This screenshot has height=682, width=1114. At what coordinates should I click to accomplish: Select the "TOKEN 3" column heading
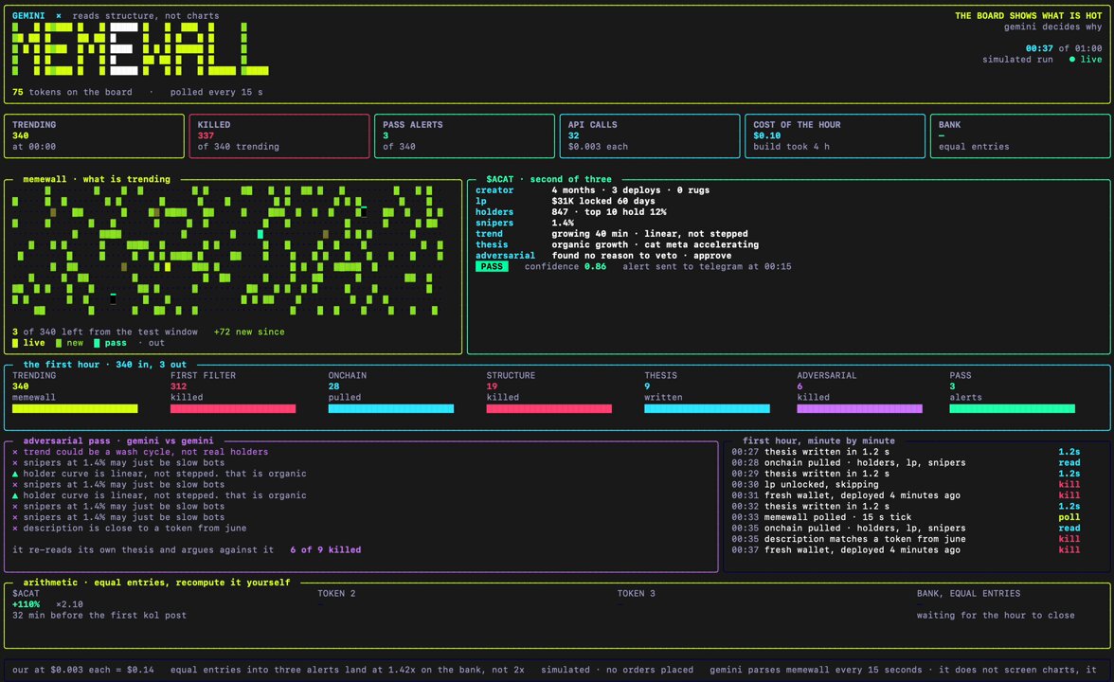pos(637,594)
